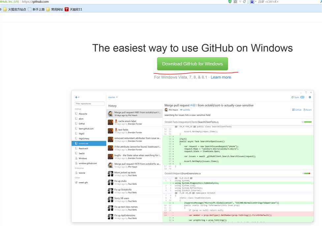The height and width of the screenshot is (226, 322).
Task: Select the removed redundant attributes commit
Action: click(x=134, y=140)
